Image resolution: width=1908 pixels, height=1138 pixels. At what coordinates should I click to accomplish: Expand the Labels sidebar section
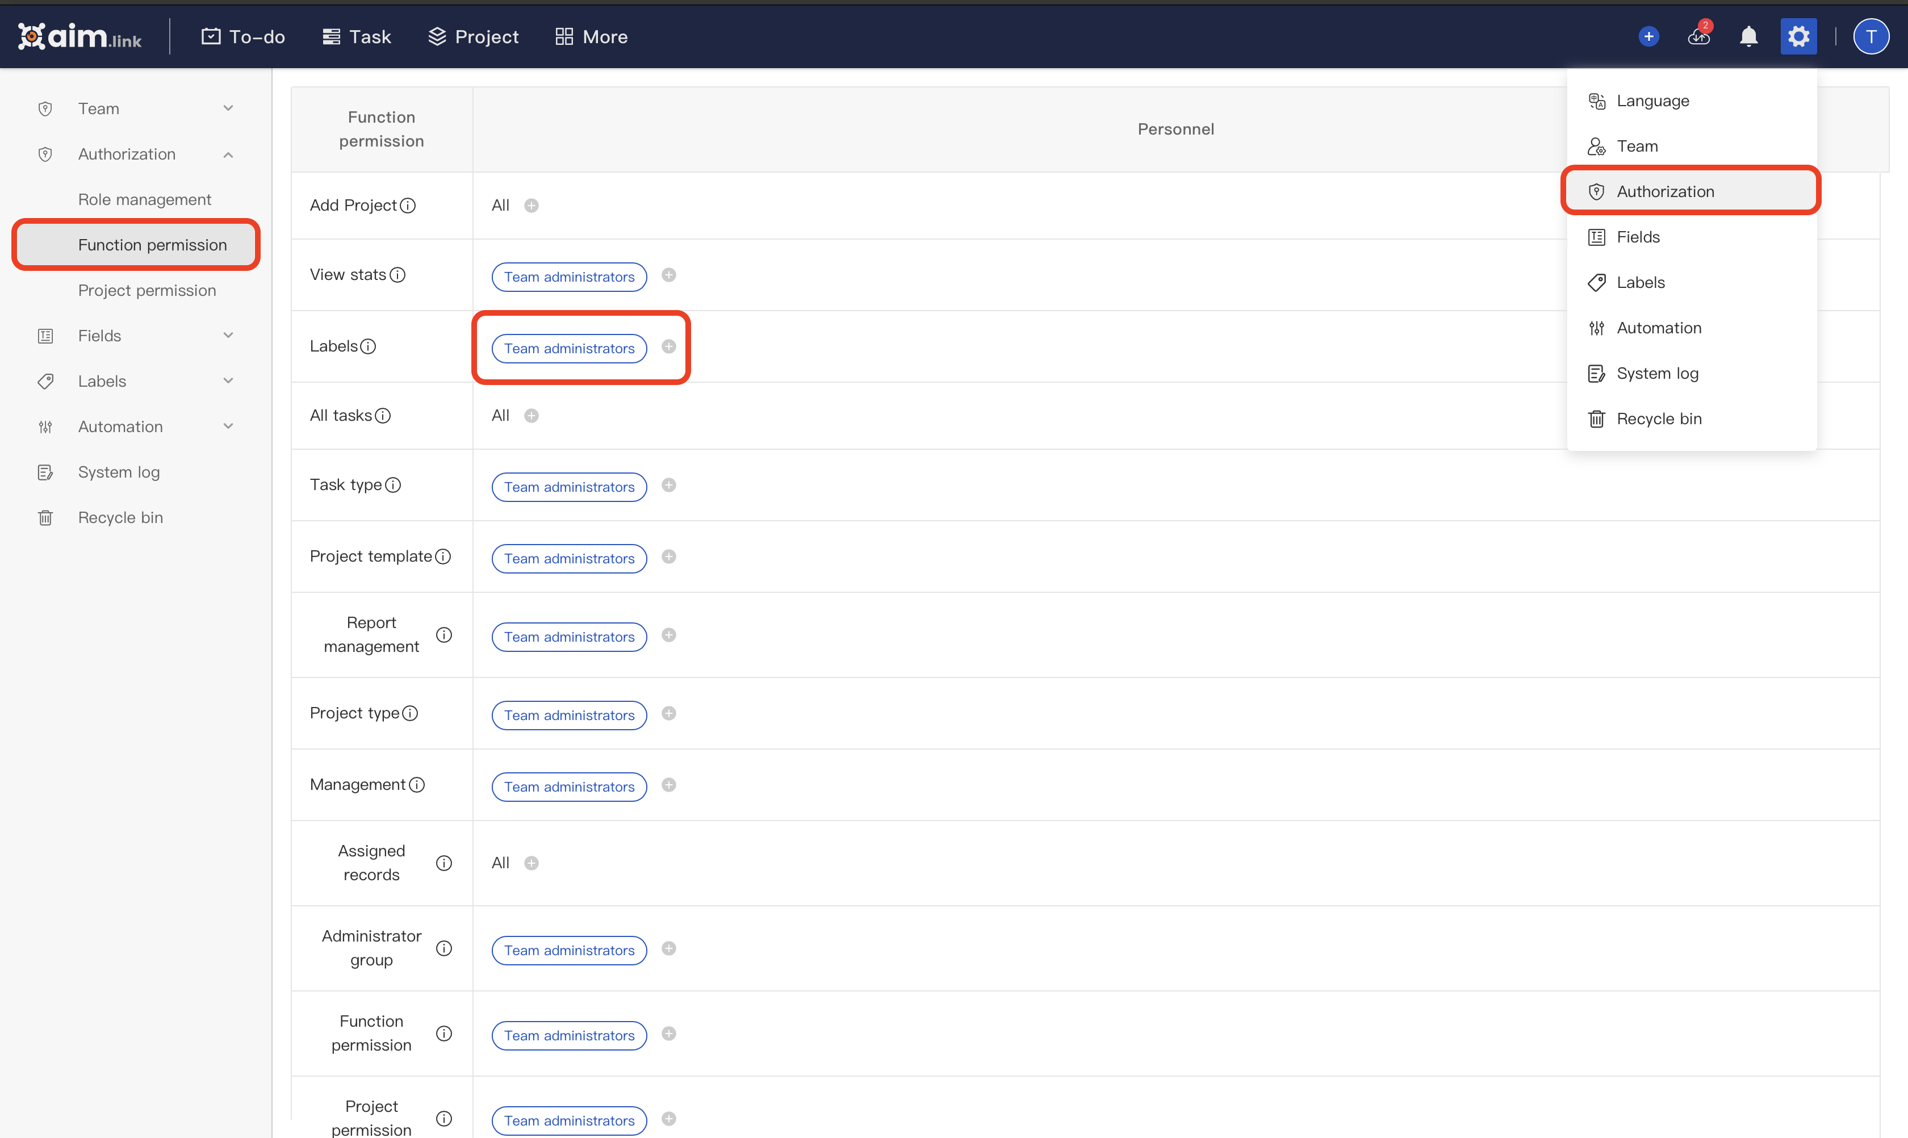228,380
